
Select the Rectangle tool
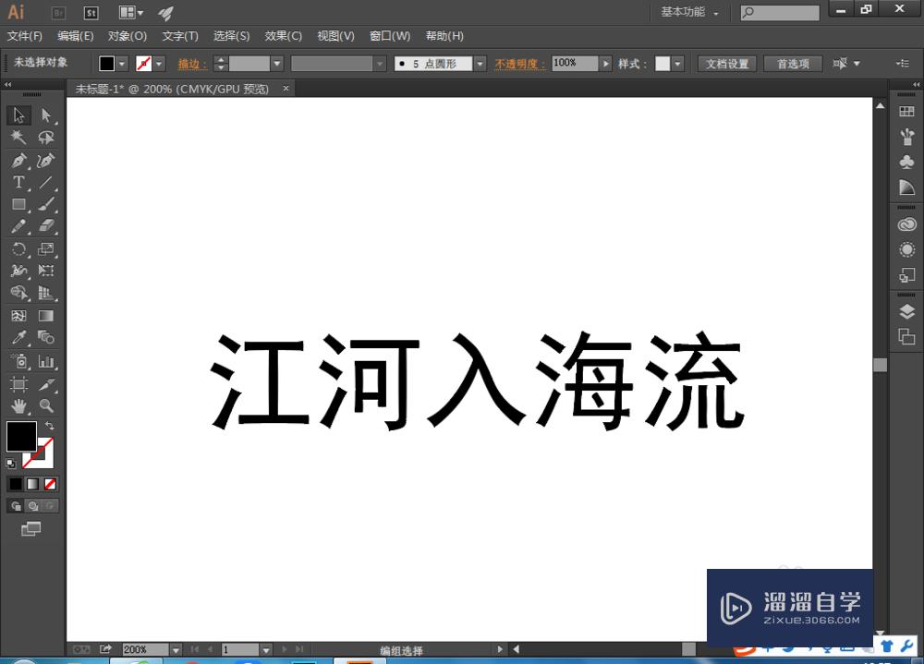pos(20,204)
